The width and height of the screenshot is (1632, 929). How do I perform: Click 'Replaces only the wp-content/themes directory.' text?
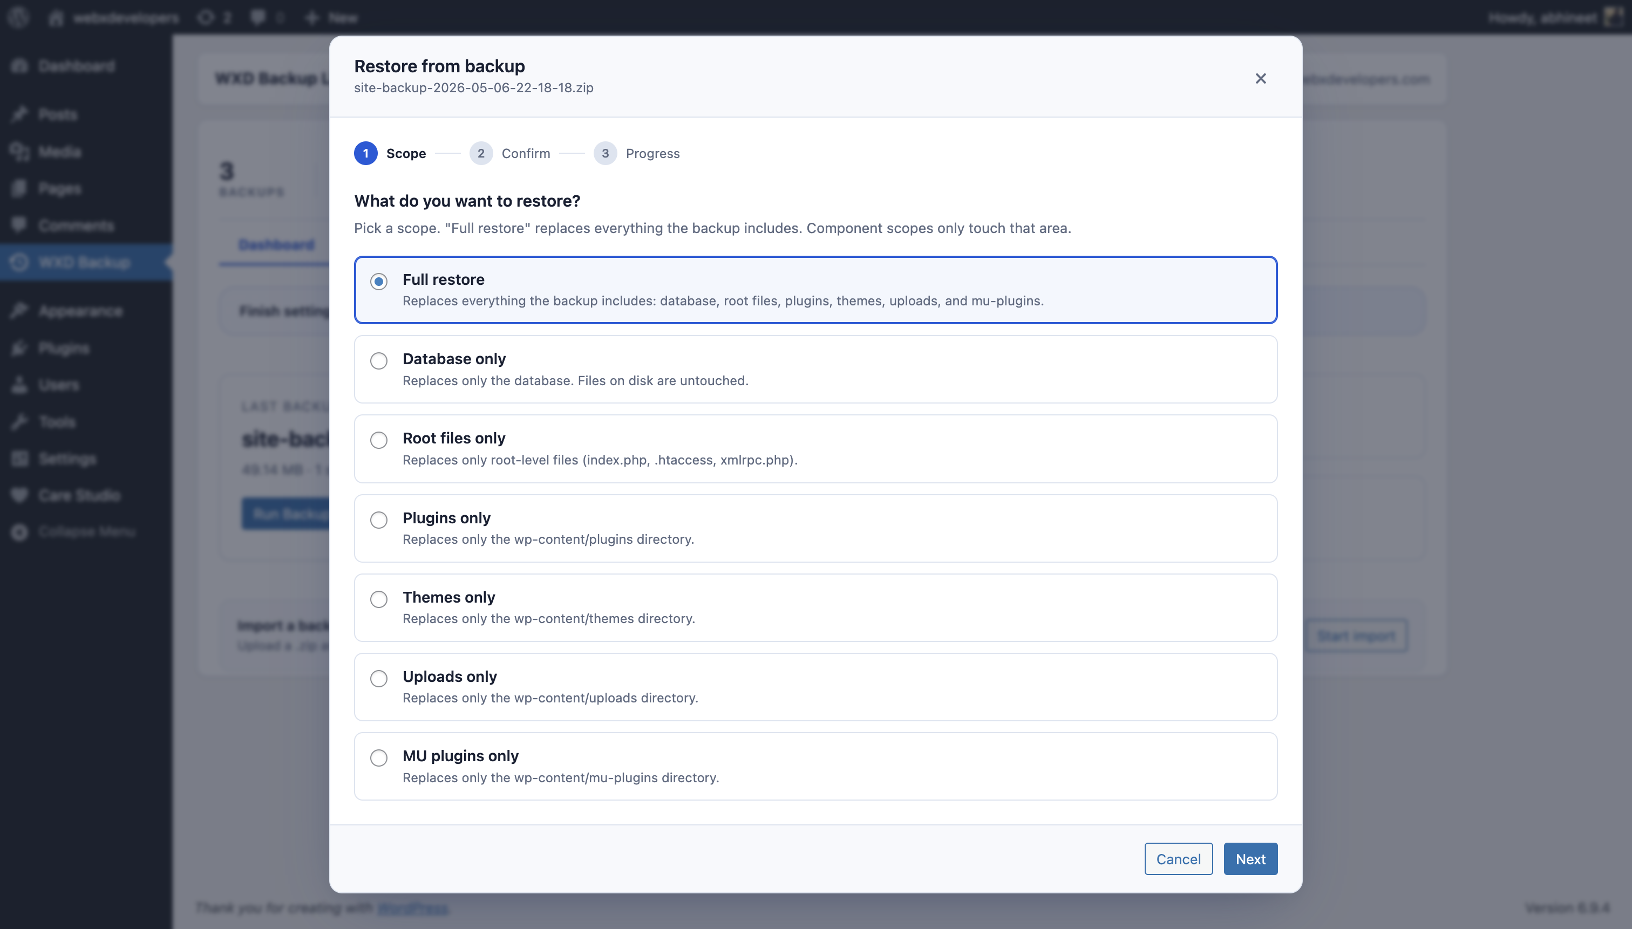(x=549, y=618)
